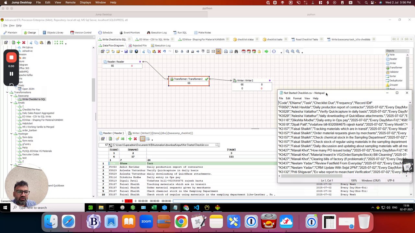Click the green Run arrow in diagram toolbar
Viewport: 415px width, 233px height.
tap(266, 51)
